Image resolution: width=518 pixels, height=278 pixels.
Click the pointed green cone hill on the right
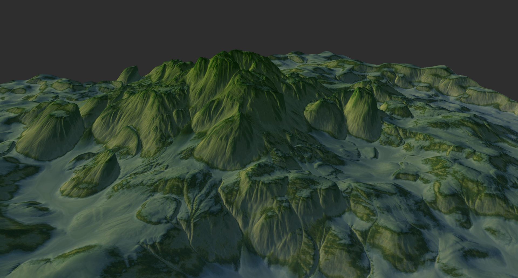coord(362,113)
